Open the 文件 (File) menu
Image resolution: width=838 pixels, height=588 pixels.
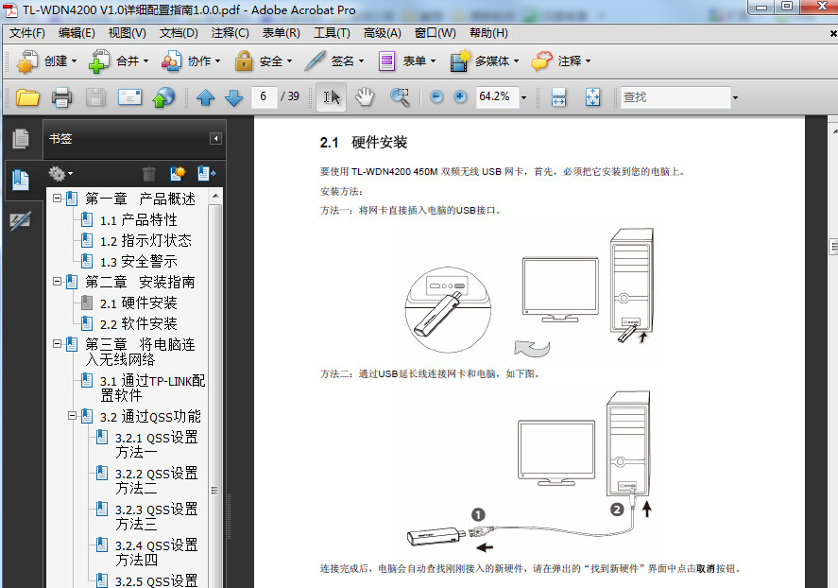click(x=26, y=32)
